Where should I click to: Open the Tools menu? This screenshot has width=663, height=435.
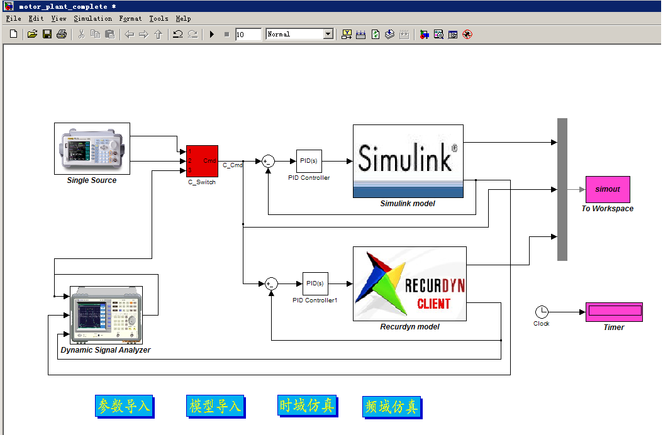point(159,19)
